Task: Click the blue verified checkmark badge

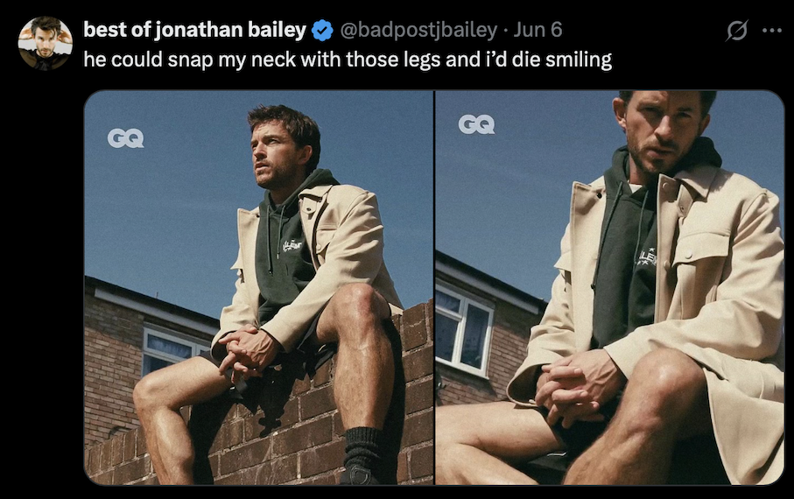Action: [322, 31]
